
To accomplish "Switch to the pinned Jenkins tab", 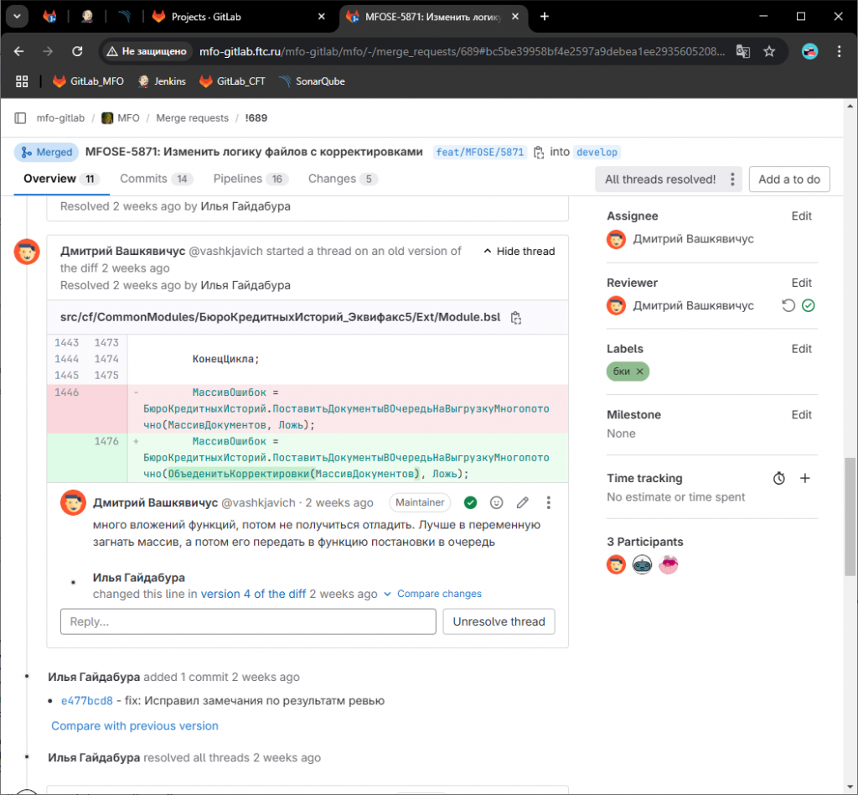I will pyautogui.click(x=87, y=17).
